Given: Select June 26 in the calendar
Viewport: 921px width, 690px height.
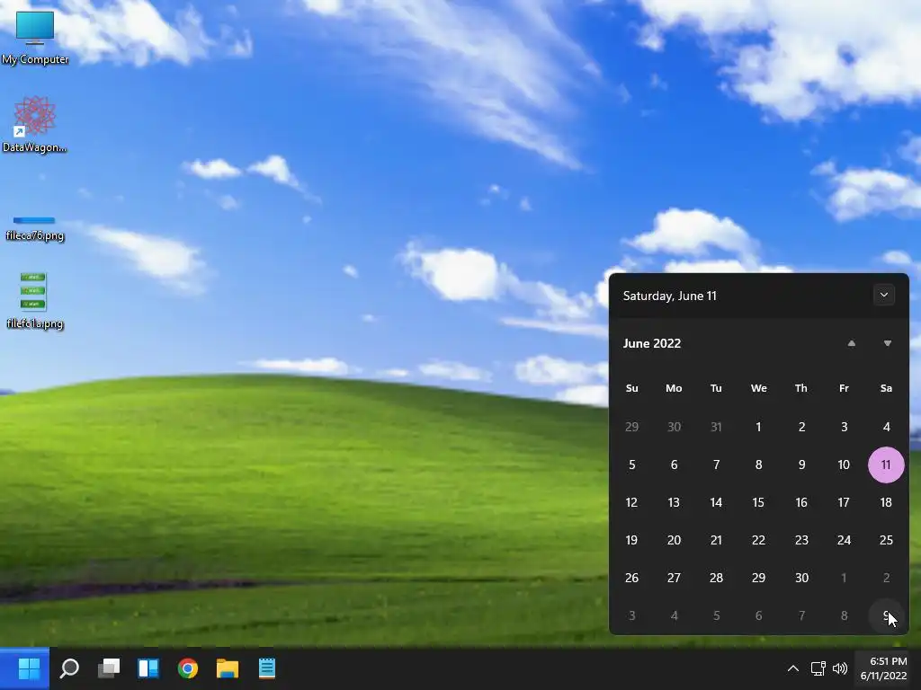Looking at the screenshot, I should point(631,578).
